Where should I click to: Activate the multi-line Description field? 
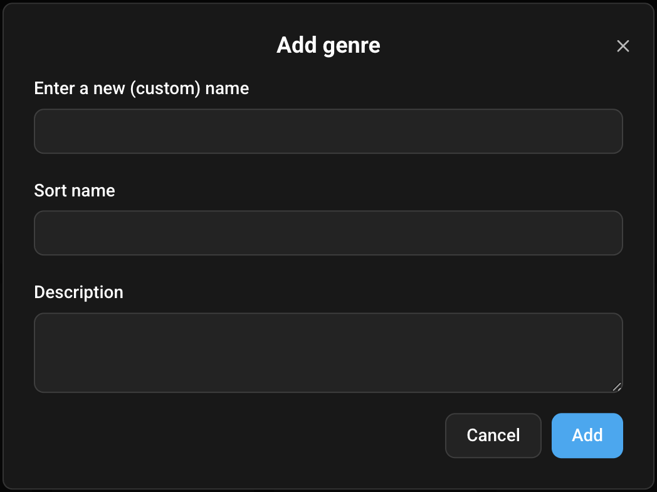tap(328, 353)
